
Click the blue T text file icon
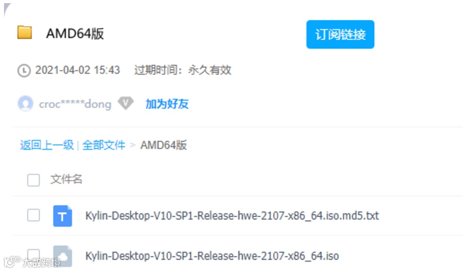tap(62, 216)
